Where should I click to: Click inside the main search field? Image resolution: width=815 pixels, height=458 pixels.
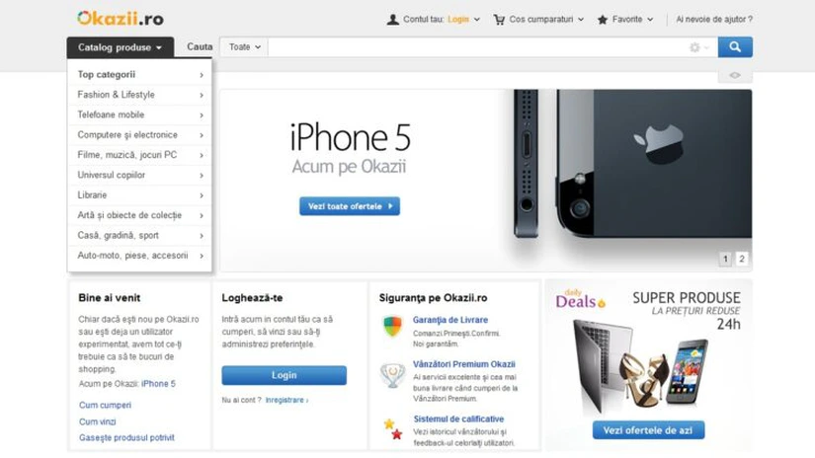point(478,47)
